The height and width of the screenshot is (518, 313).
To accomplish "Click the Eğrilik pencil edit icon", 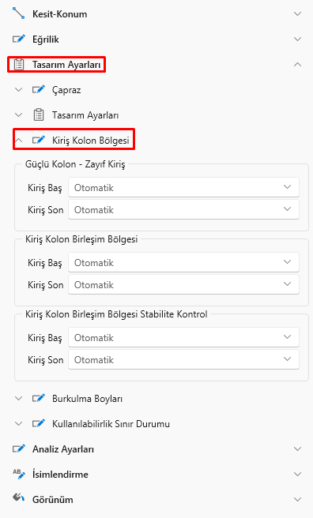I will coord(19,39).
